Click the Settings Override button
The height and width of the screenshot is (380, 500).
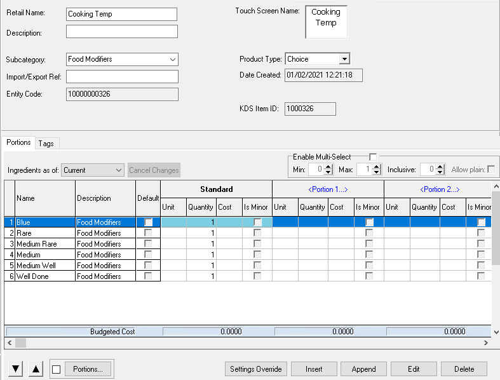coord(257,369)
